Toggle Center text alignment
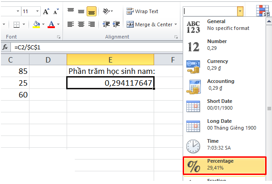Screen dimensions: 272x184 coord(81,24)
